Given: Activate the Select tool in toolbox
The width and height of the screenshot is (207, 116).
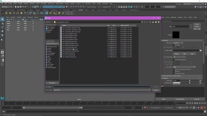Looking at the screenshot, I should tap(2, 19).
